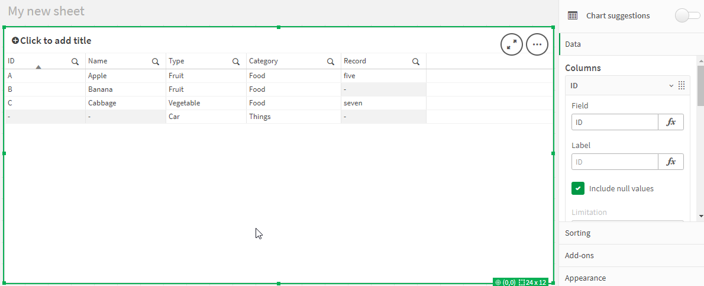Click the full screen expand icon
The height and width of the screenshot is (286, 704).
[512, 44]
